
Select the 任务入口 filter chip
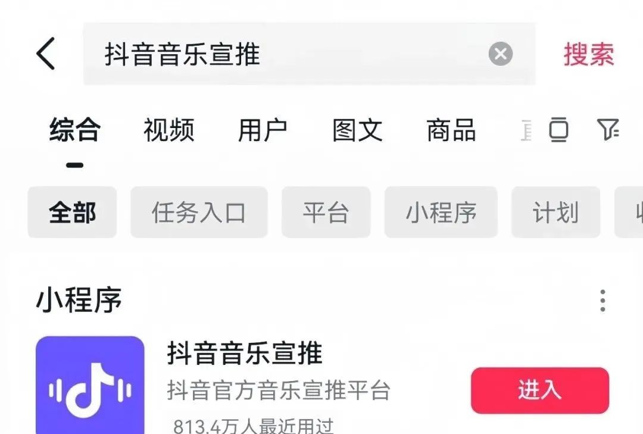(199, 212)
